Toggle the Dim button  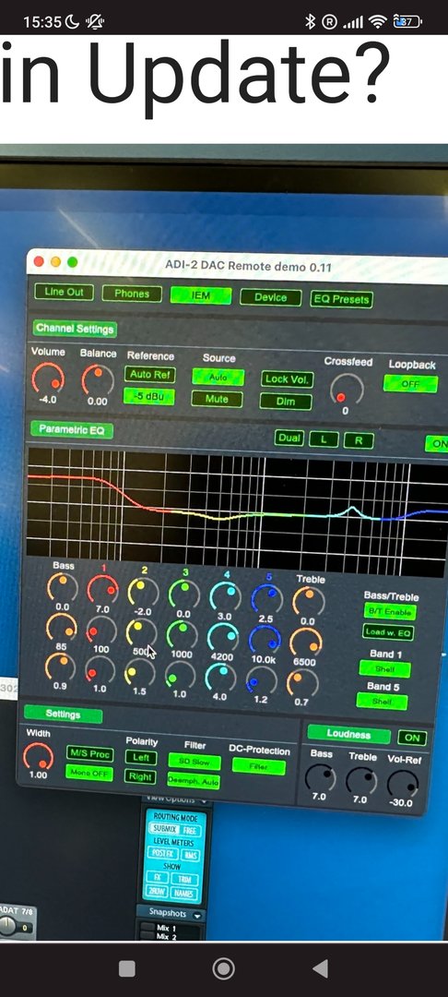pos(286,402)
